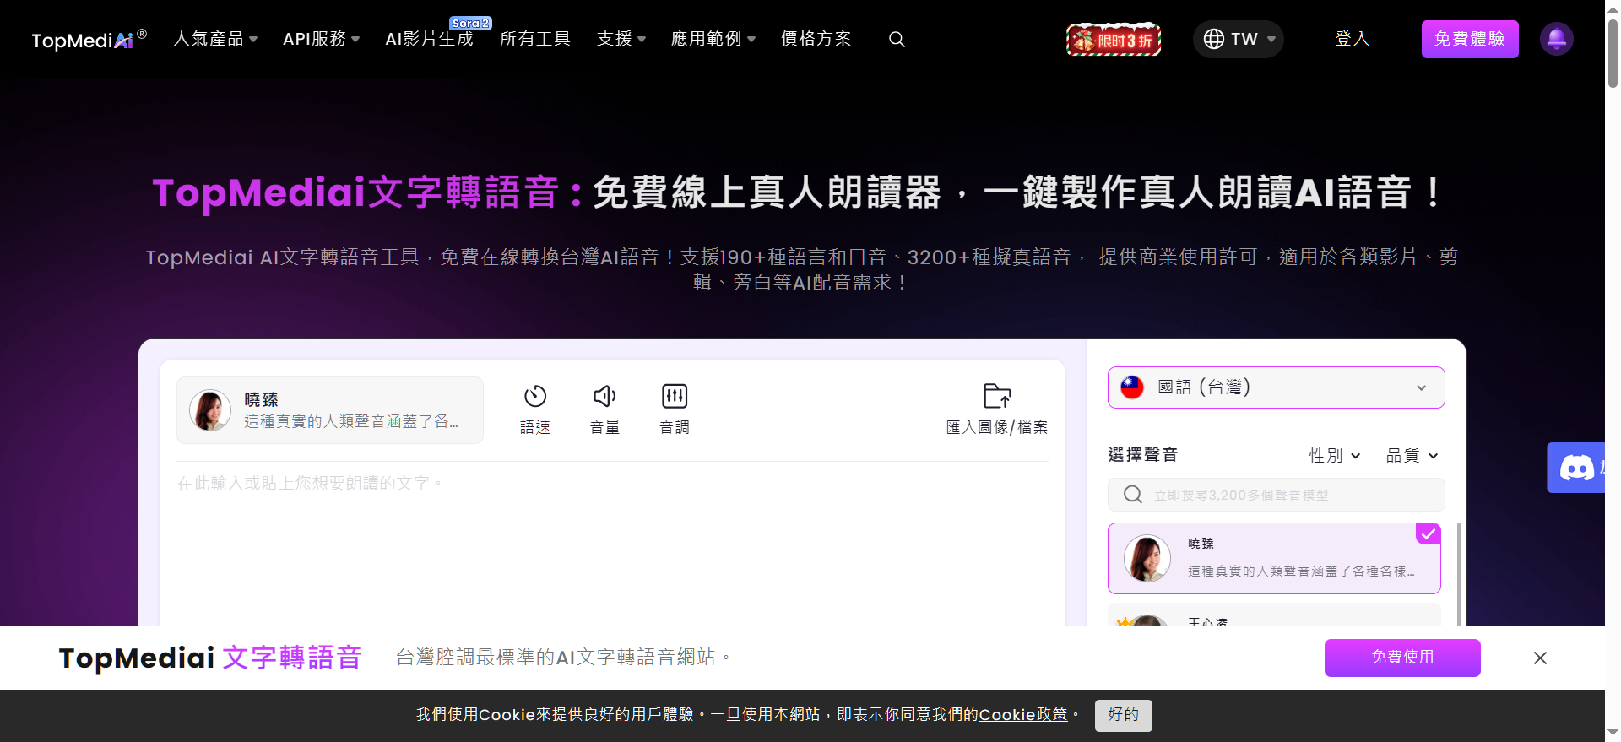Select the 曉臻 voice card in list
The image size is (1621, 742).
(1273, 558)
